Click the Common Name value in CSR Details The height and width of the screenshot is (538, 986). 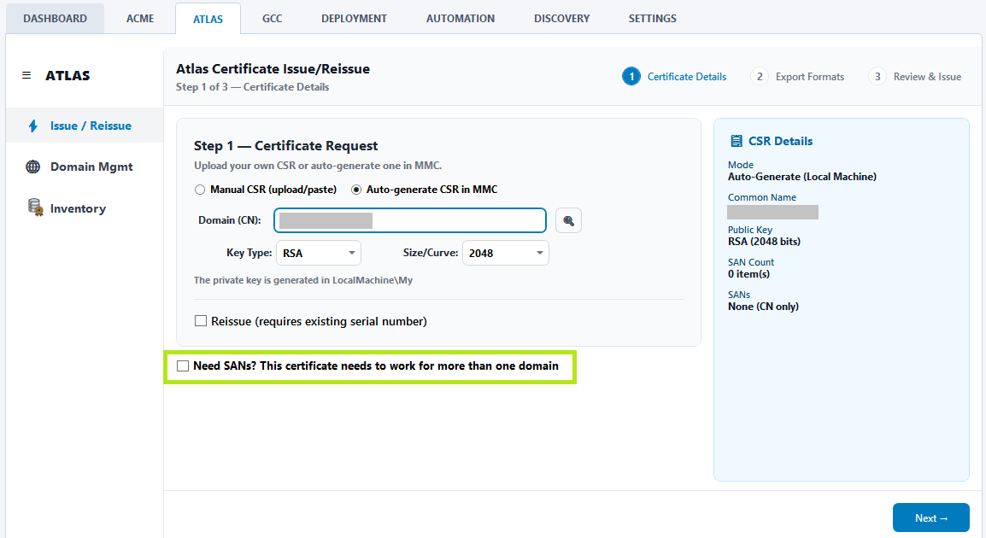point(773,213)
